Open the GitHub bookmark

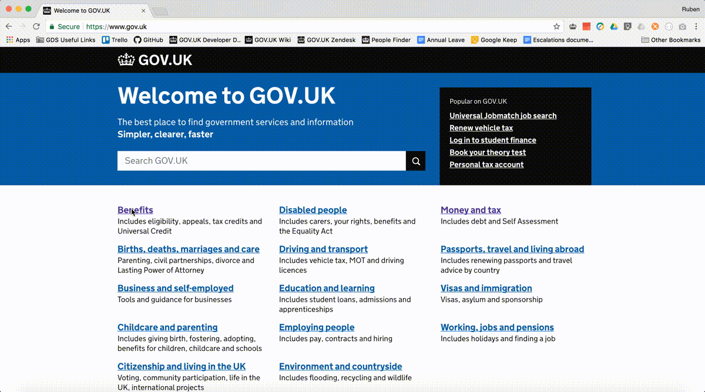click(x=149, y=40)
